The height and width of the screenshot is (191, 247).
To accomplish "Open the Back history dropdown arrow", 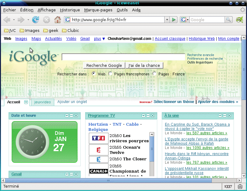I will [x=14, y=20].
